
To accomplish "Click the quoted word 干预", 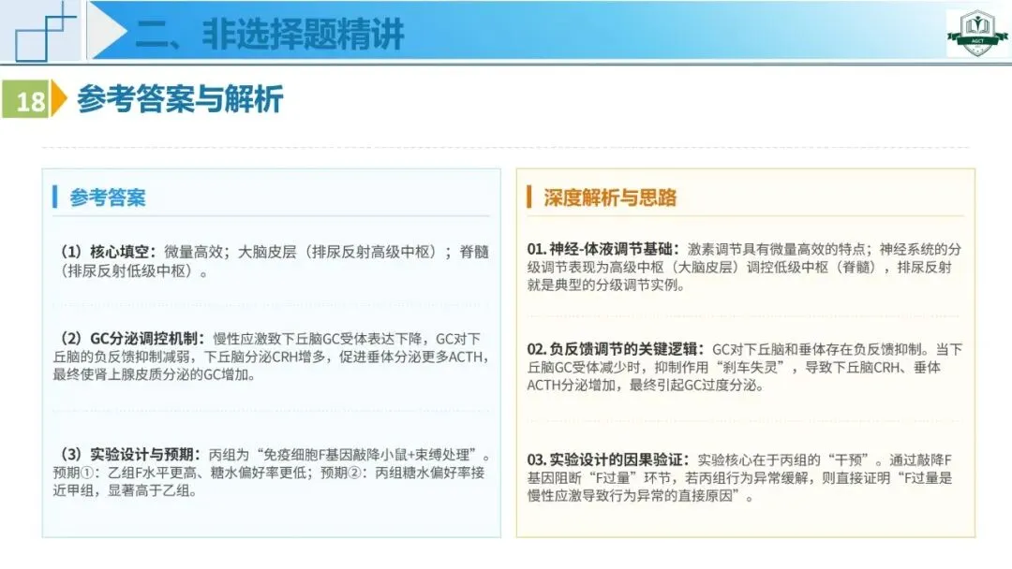I will tap(849, 460).
